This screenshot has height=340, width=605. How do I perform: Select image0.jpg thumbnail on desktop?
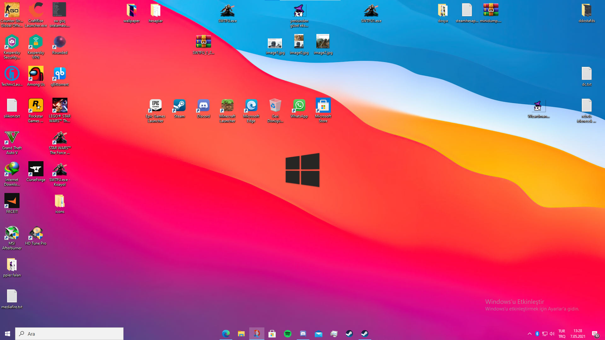(x=299, y=44)
